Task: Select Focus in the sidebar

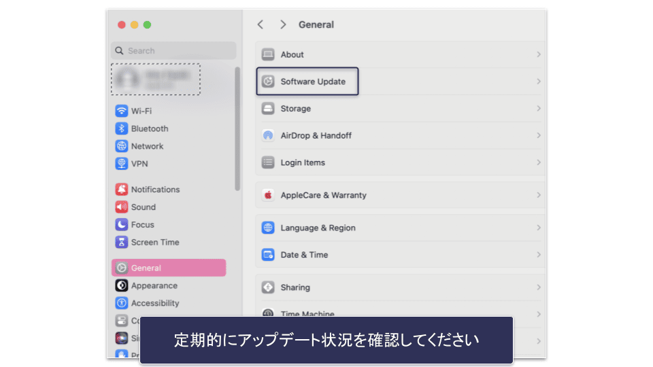Action: point(169,225)
